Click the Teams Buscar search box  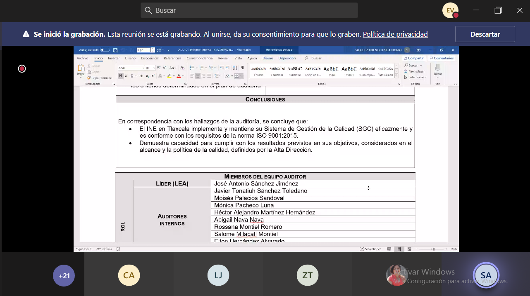pos(249,10)
